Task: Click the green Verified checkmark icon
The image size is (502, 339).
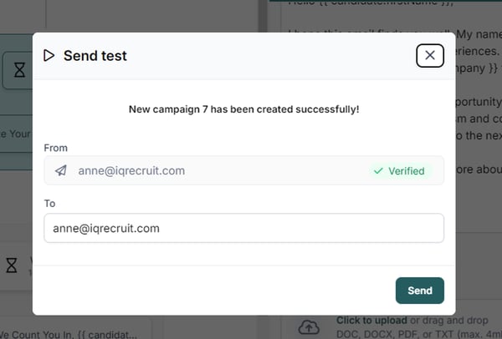Action: 378,171
